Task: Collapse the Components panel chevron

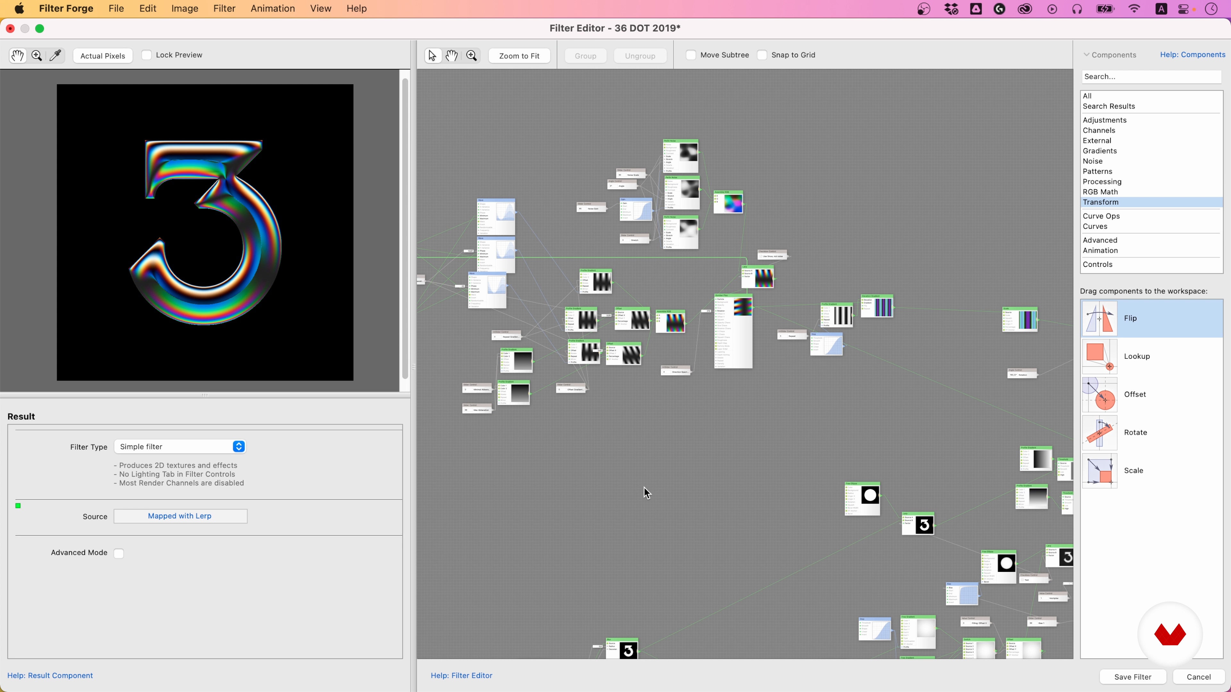Action: [1086, 54]
